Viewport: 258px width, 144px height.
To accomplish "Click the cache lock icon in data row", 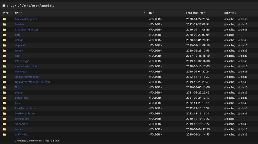I will (x=225, y=35).
